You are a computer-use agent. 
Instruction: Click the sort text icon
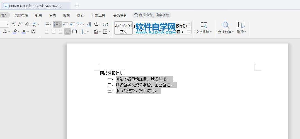click(x=89, y=24)
